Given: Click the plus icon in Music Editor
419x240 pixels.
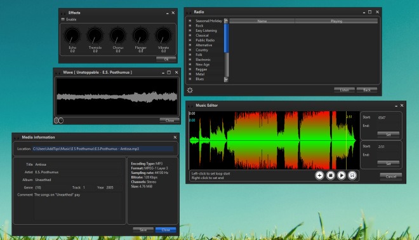Looking at the screenshot, I should (319, 175).
